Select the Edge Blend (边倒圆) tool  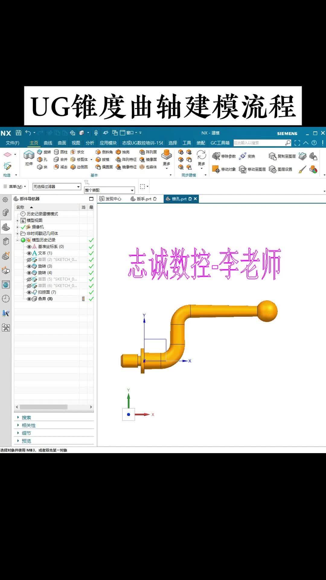pyautogui.click(x=79, y=167)
